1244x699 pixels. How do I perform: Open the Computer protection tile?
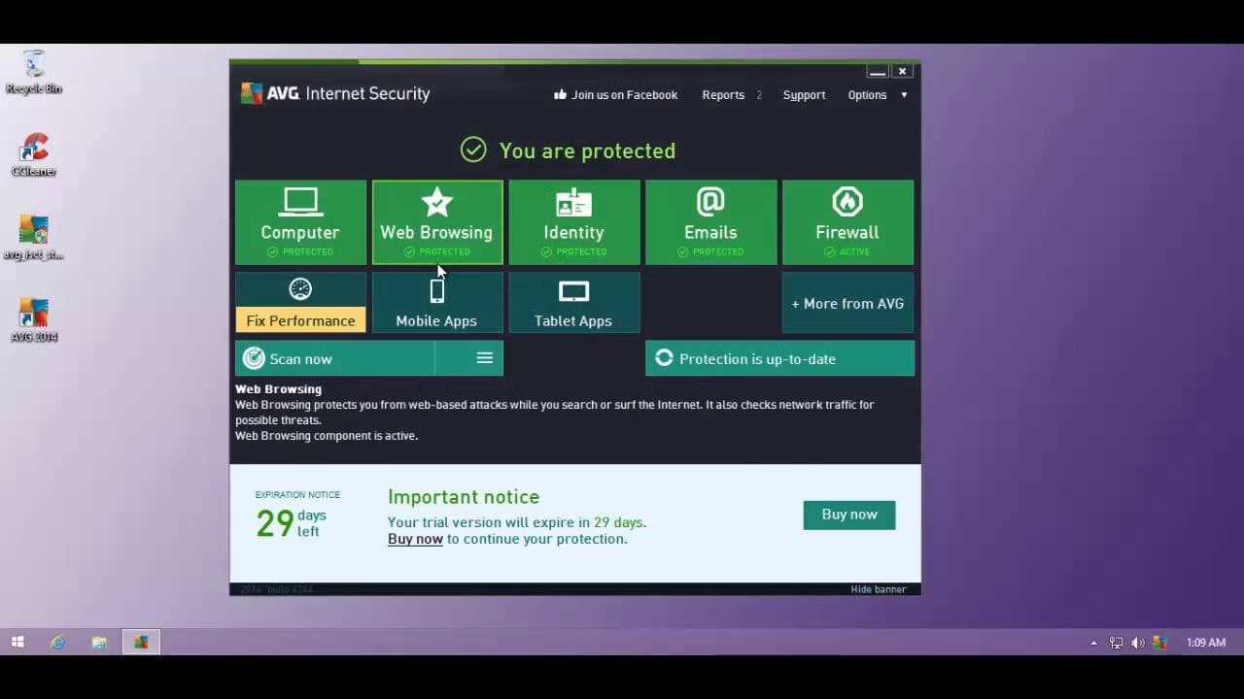click(x=300, y=222)
